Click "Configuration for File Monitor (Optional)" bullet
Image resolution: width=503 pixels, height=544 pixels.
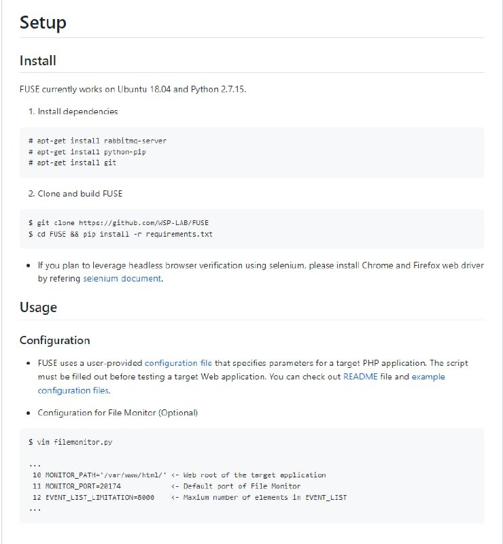click(118, 413)
